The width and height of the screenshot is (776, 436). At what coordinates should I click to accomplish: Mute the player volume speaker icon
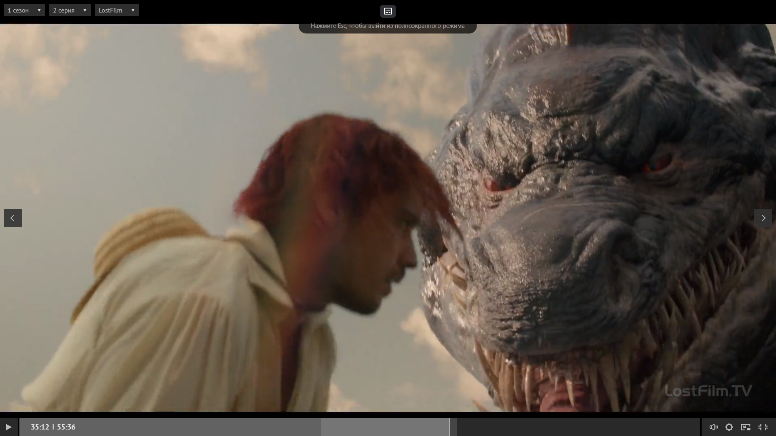pos(713,427)
